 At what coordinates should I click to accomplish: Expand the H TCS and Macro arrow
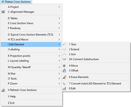click(59, 40)
